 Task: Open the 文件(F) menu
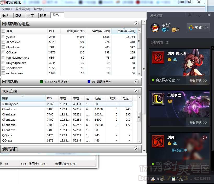tap(7, 9)
